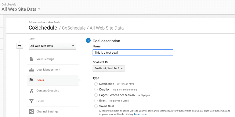The width and height of the screenshot is (235, 117).
Task: Click the Goals flag icon
Action: 31,80
